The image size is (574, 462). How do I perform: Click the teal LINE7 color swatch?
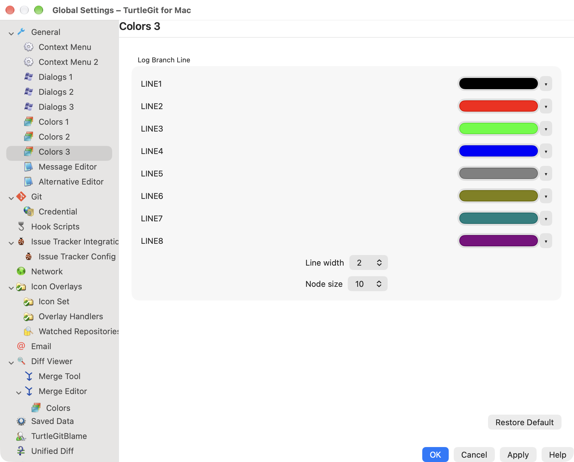pyautogui.click(x=498, y=218)
